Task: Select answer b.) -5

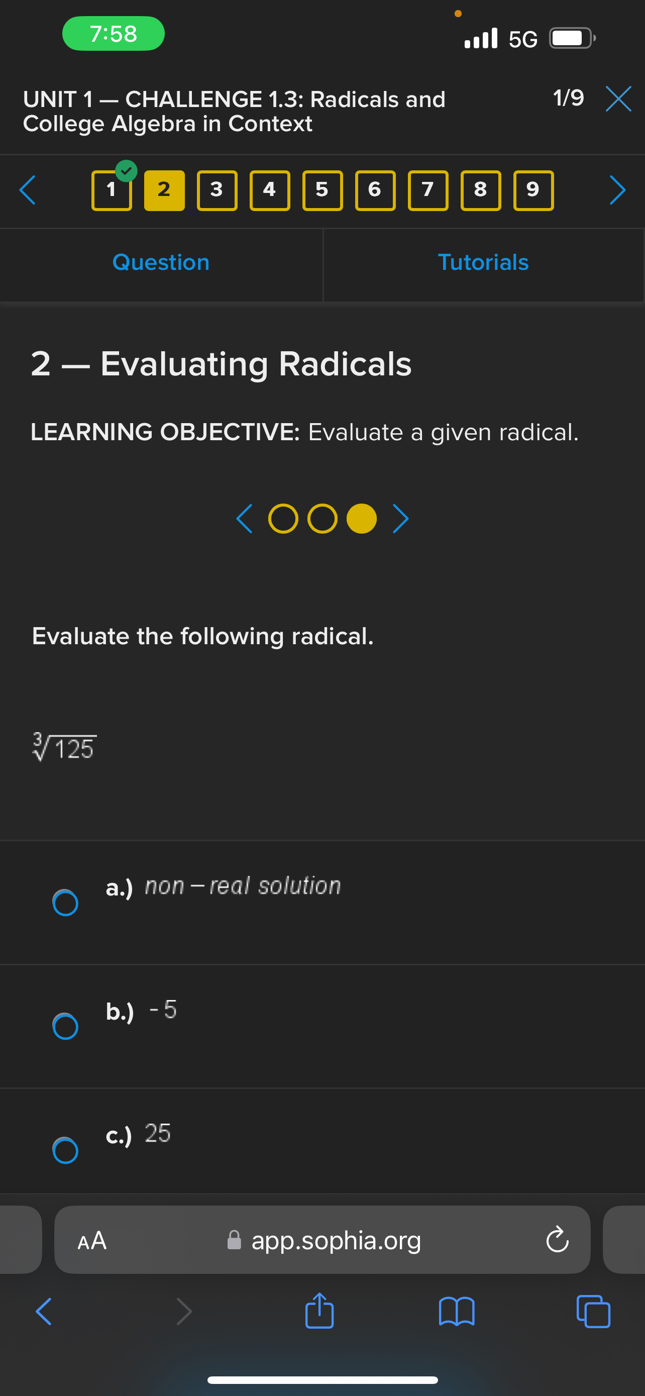Action: (x=65, y=1026)
